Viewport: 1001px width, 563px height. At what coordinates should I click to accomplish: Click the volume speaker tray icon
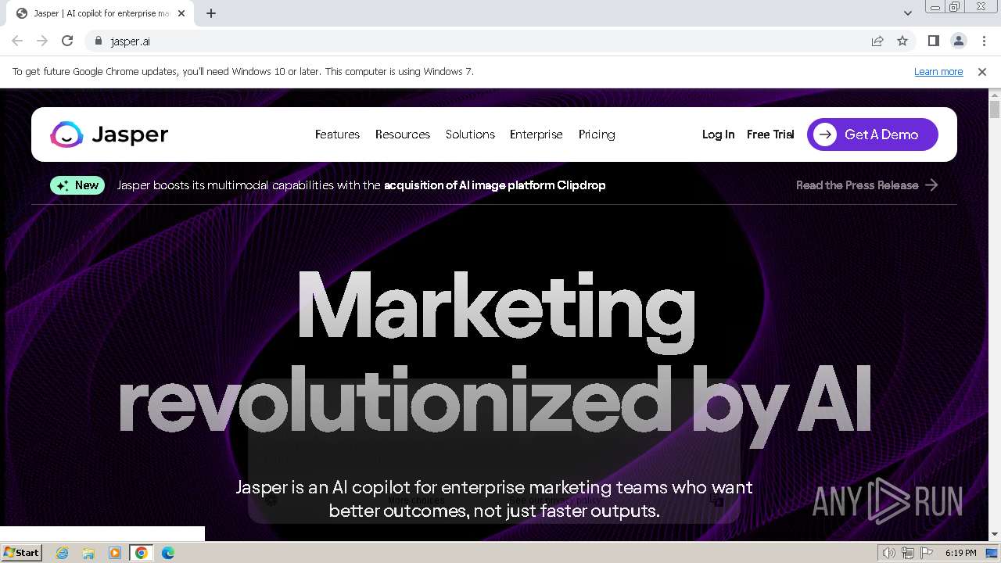[x=888, y=553]
